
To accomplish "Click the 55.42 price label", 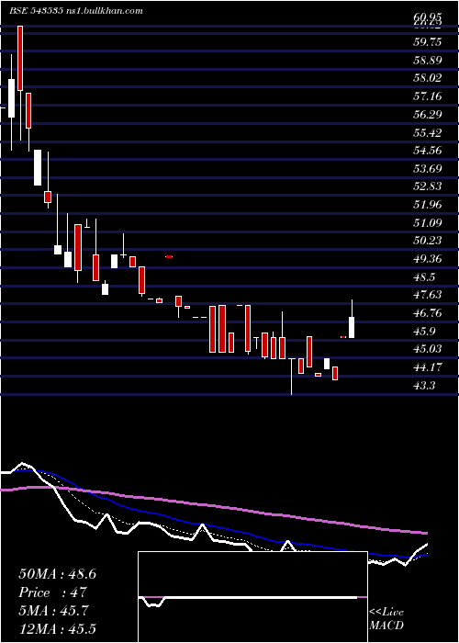I will coord(428,132).
